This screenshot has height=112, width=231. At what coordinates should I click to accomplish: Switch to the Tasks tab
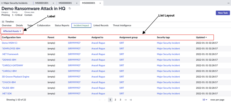pos(30,25)
